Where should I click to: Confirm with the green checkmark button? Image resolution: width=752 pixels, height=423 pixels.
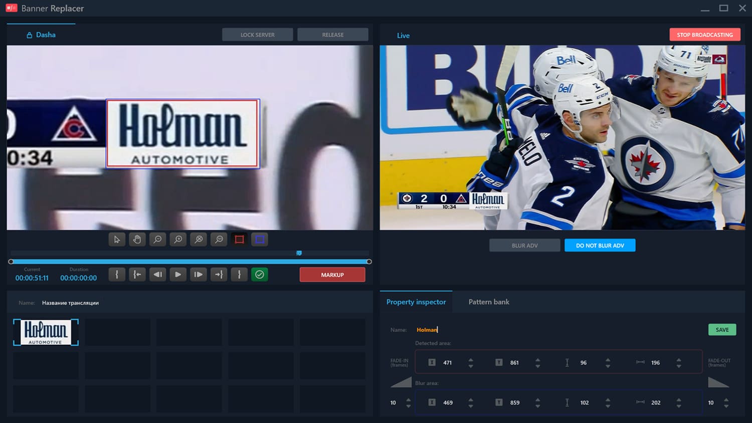click(x=260, y=275)
